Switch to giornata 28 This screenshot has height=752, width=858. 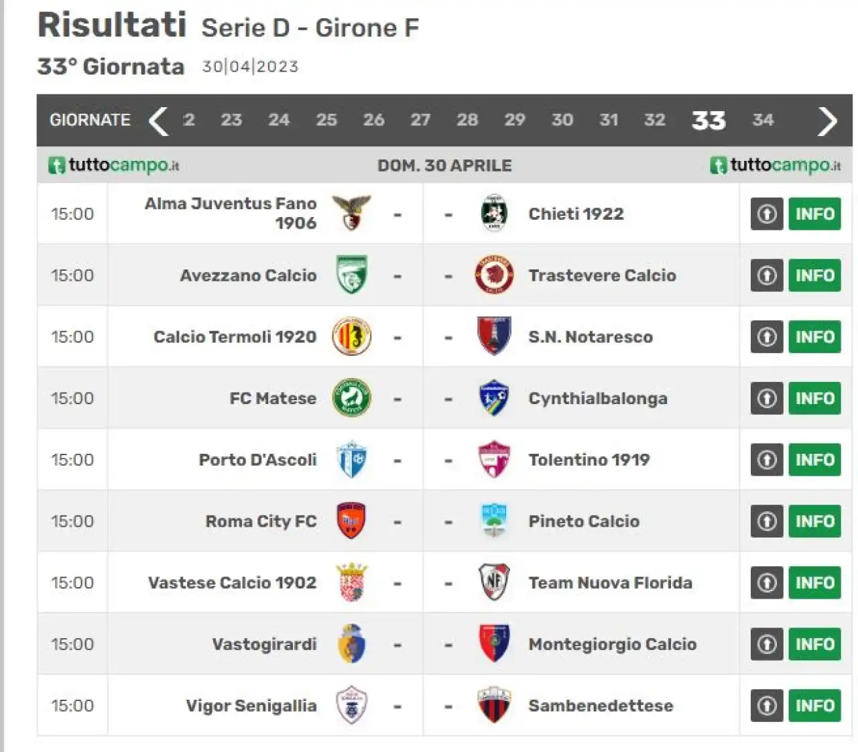click(x=467, y=120)
